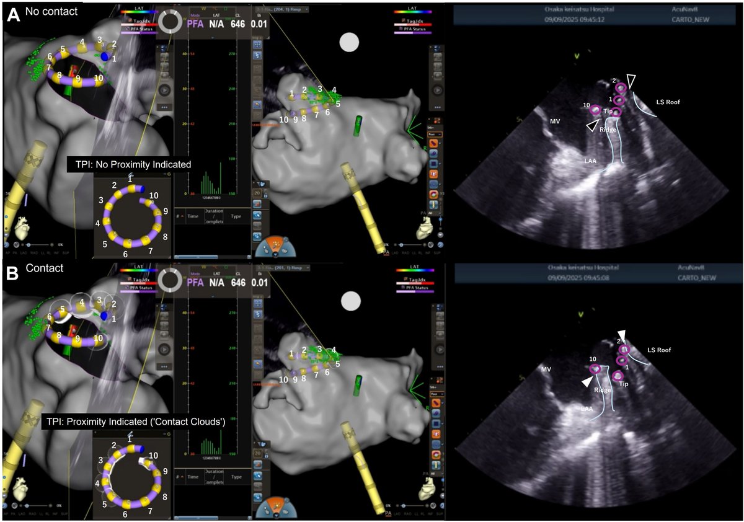Click the 20 value field in panel A's toolbar

257,193
